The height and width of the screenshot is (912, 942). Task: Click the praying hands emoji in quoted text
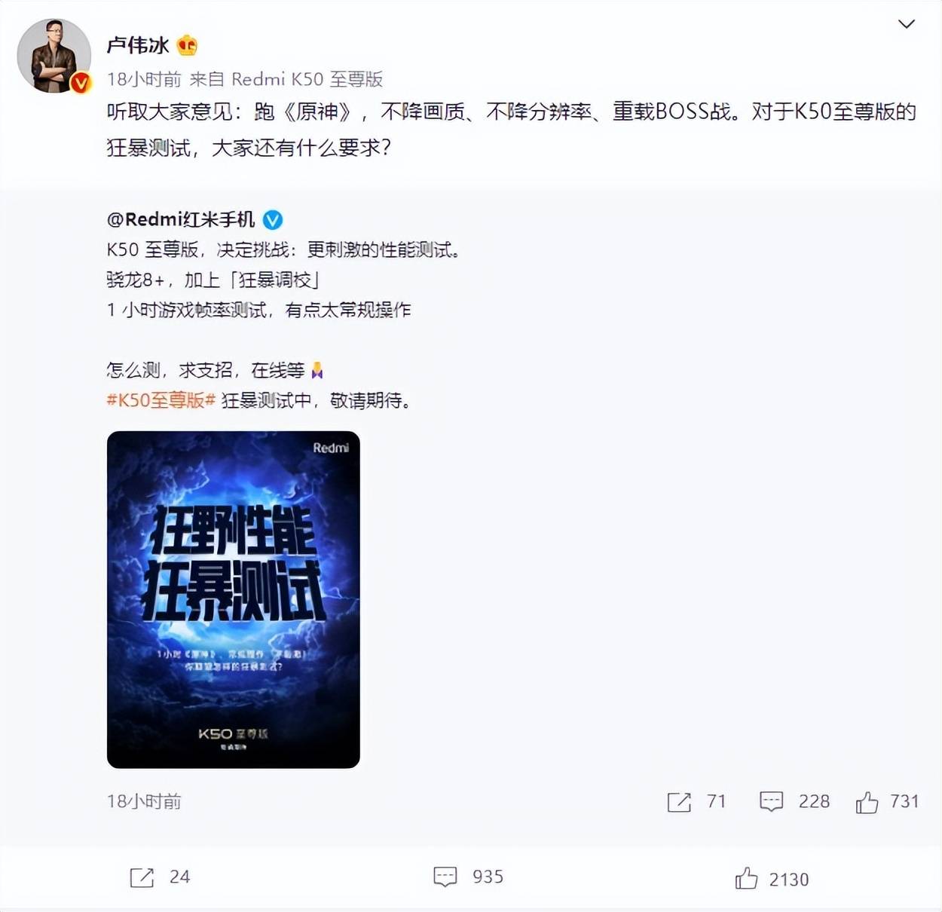pos(317,370)
